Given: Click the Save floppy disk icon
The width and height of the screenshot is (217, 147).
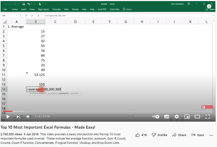Looking at the screenshot, I should coord(24,4).
